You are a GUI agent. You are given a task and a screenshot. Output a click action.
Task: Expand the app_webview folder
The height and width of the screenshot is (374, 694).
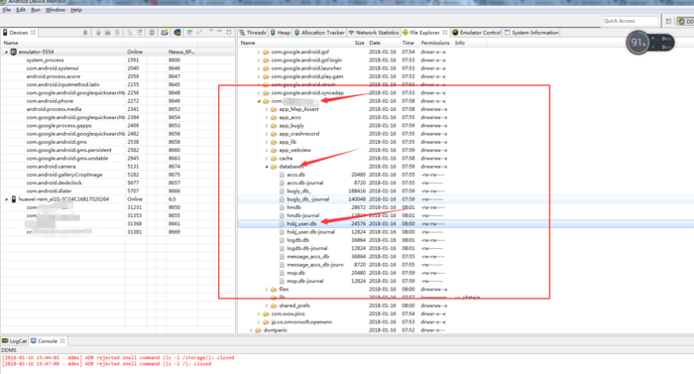coord(267,150)
